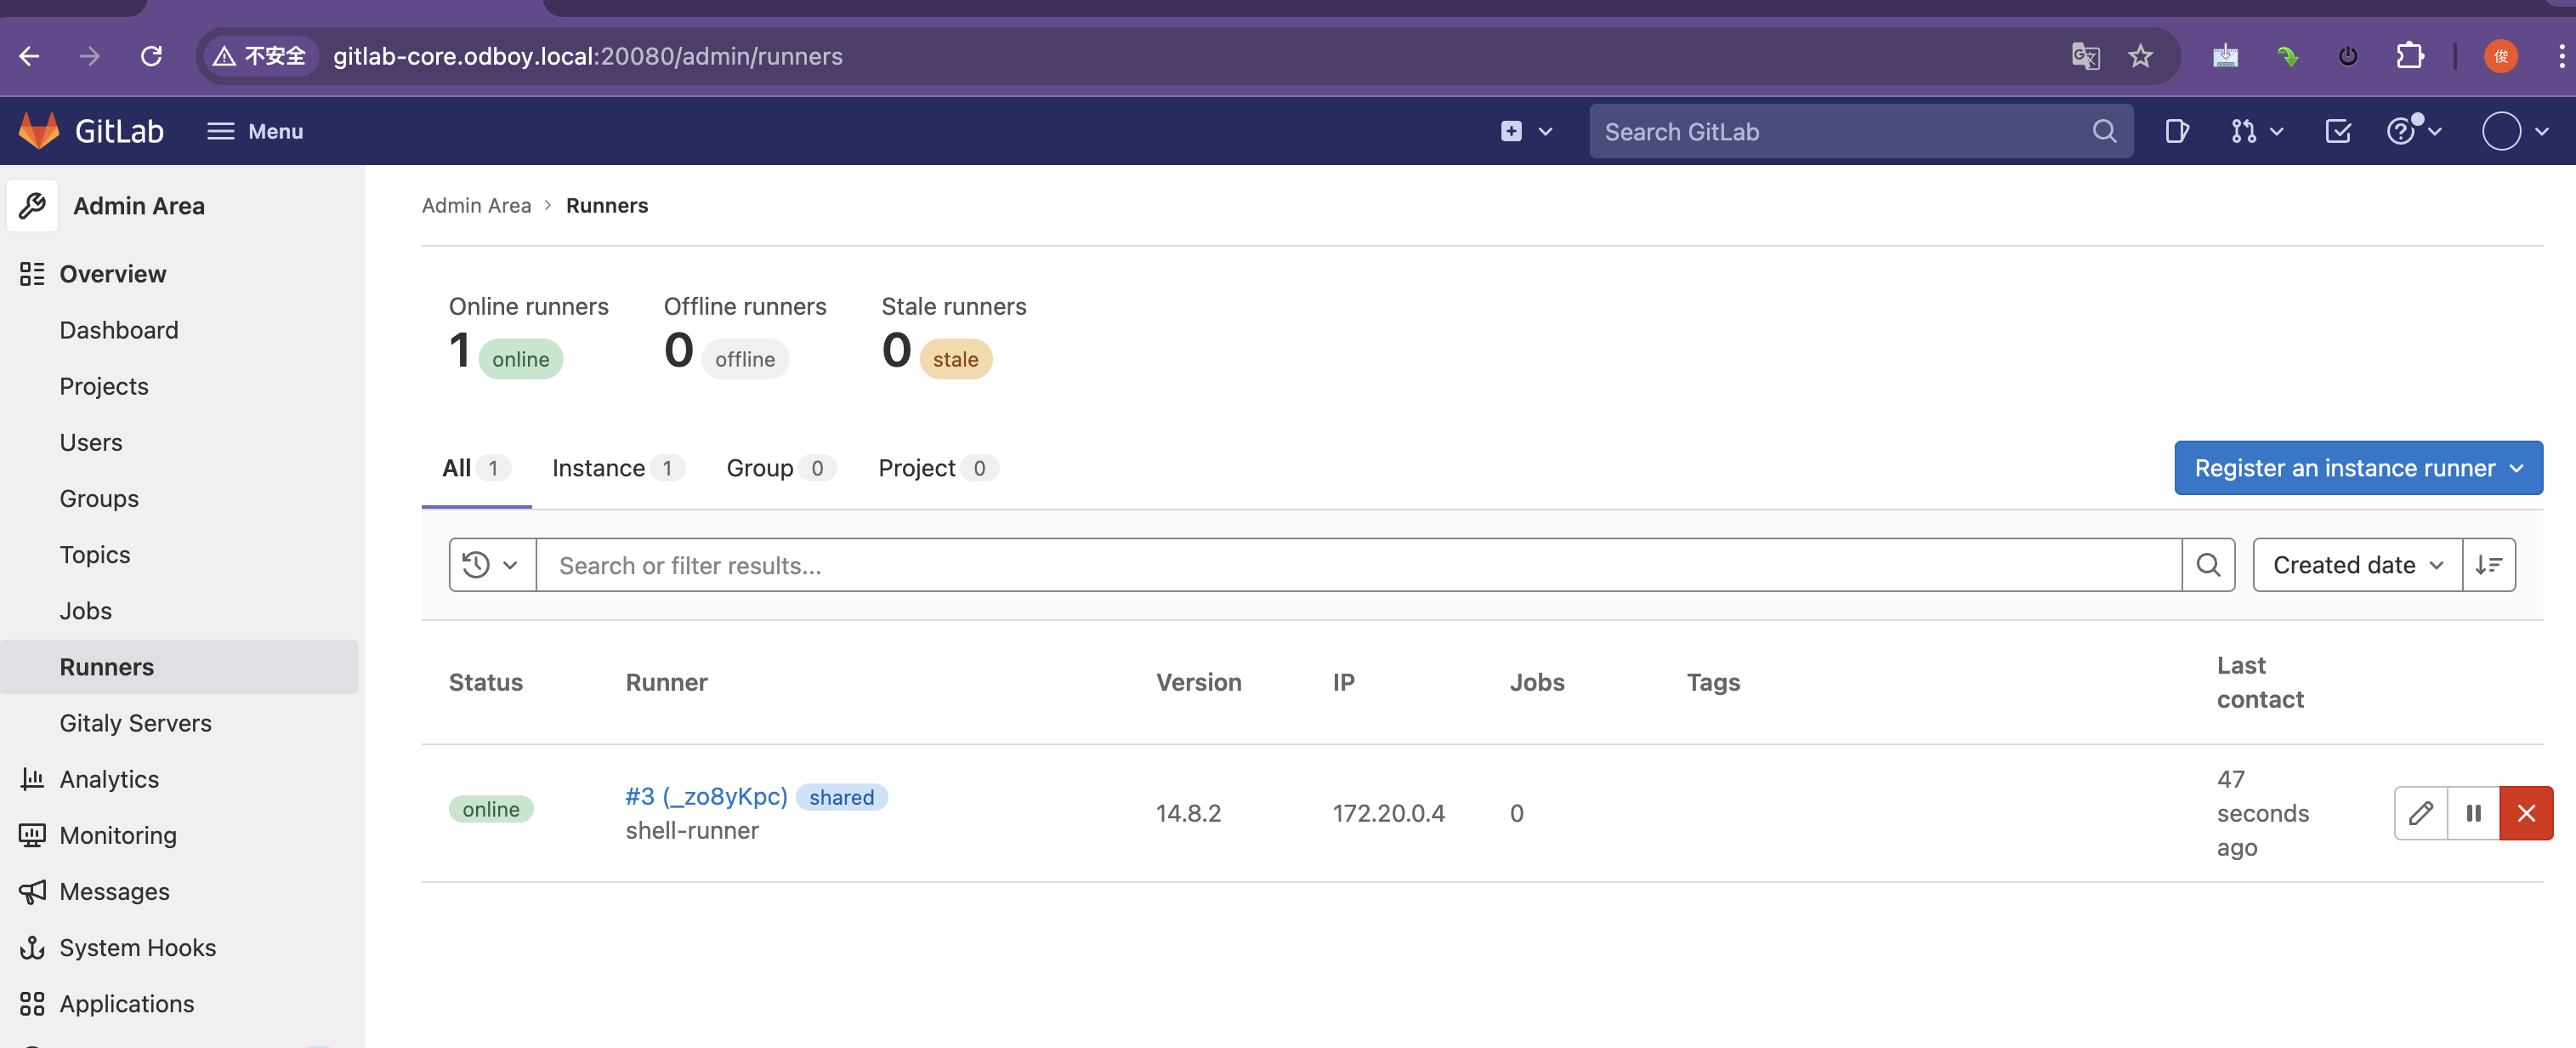This screenshot has width=2576, height=1048.
Task: Click the red delete runner X button
Action: pyautogui.click(x=2526, y=812)
